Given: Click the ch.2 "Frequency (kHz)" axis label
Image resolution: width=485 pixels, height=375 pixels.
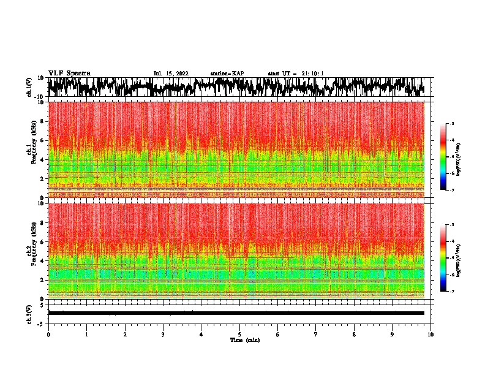Looking at the screenshot, I should [34, 244].
